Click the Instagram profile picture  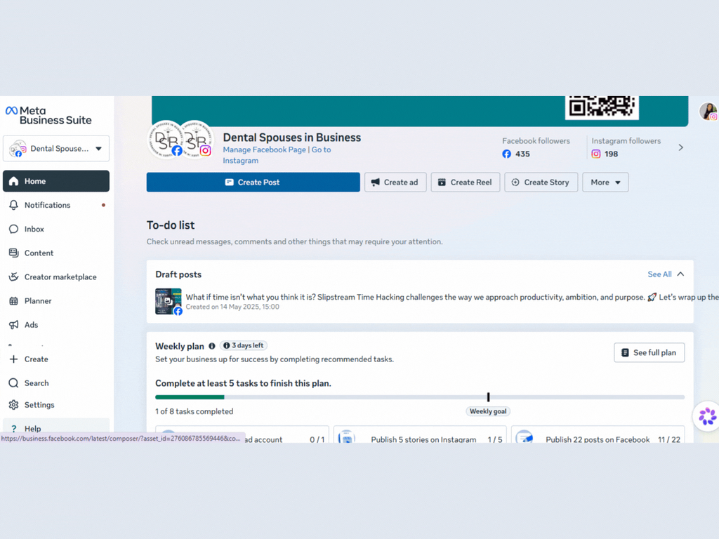[x=197, y=139]
